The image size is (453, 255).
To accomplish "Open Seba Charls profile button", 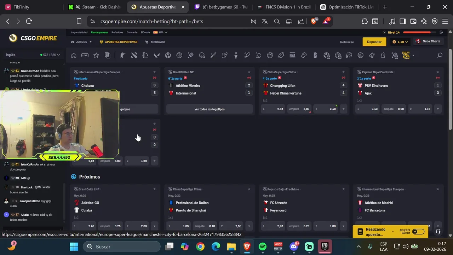I will coord(428,41).
